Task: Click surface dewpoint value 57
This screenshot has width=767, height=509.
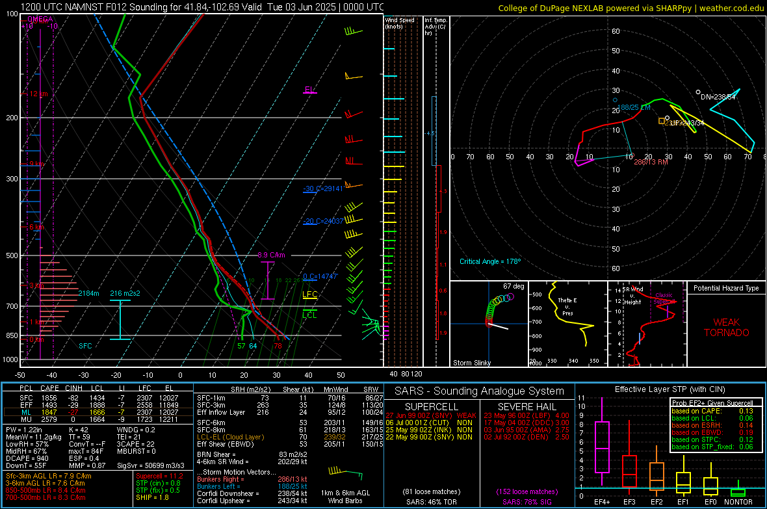Action: [x=241, y=346]
